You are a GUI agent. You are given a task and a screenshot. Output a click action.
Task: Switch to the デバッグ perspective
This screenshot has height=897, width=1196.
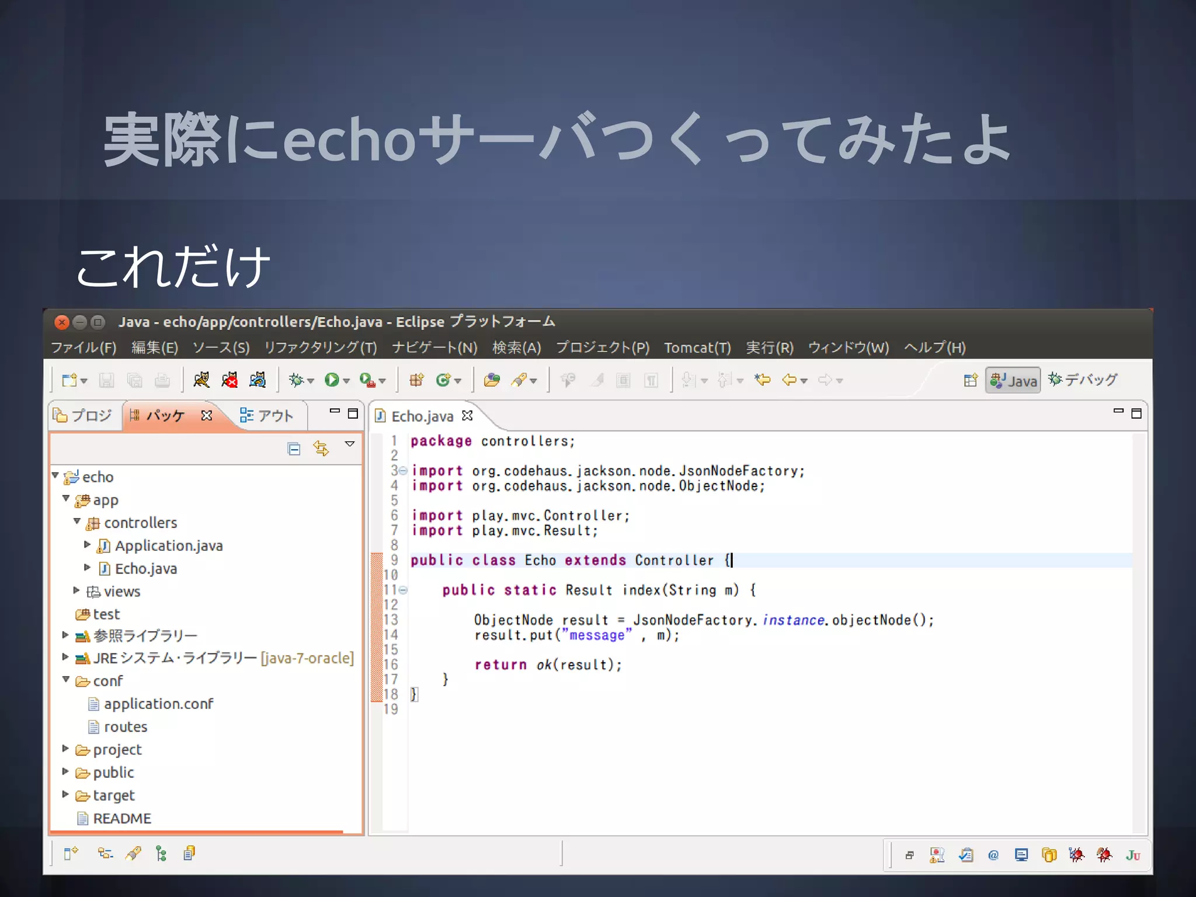pyautogui.click(x=1083, y=380)
